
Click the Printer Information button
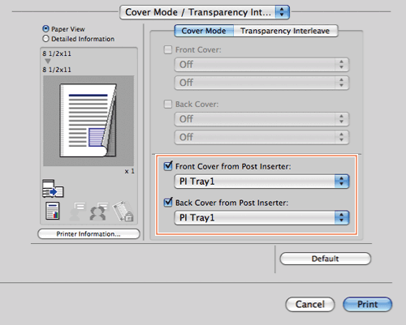89,234
